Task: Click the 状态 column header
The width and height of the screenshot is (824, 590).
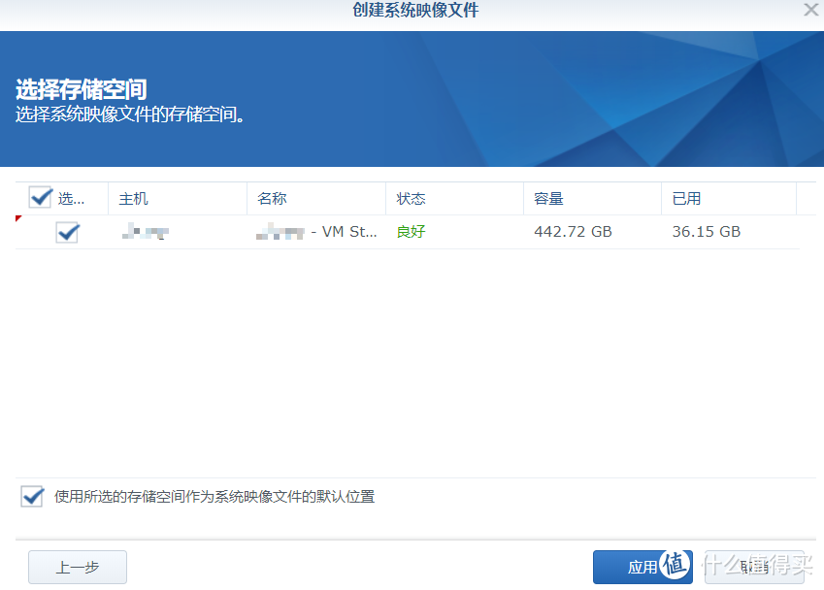Action: pyautogui.click(x=411, y=199)
